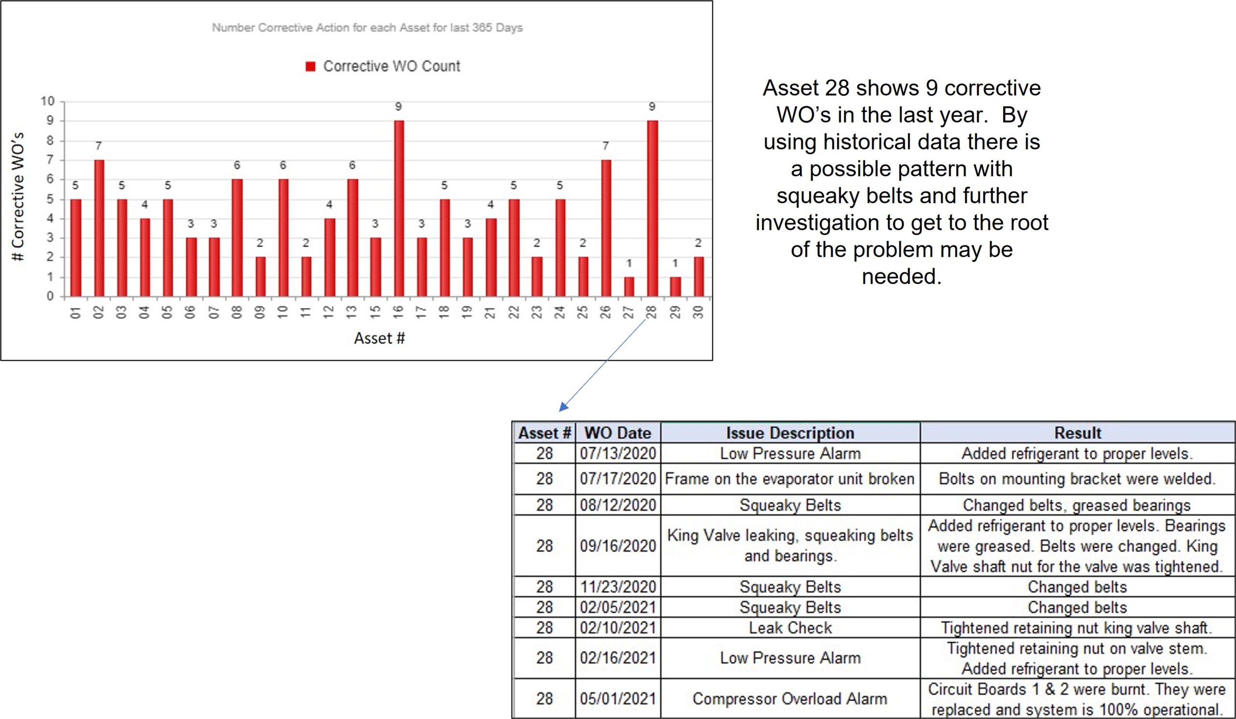Click the 'Asset #' table column header

click(545, 433)
